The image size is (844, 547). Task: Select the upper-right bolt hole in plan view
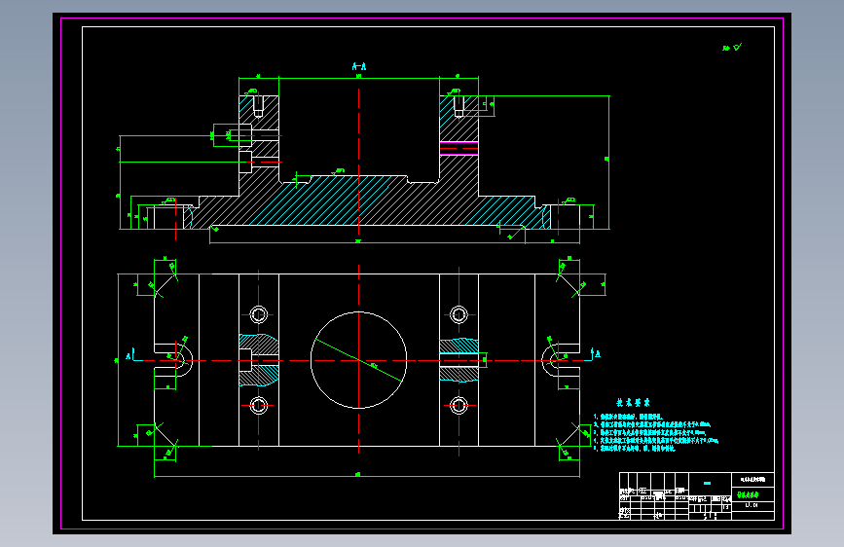459,314
